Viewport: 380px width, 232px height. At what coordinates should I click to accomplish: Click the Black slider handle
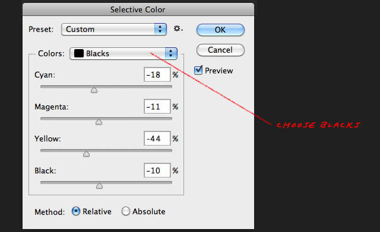(x=99, y=186)
